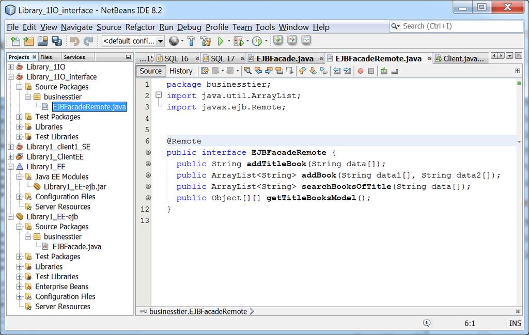Open the Window menu
529x335 pixels.
tap(293, 27)
